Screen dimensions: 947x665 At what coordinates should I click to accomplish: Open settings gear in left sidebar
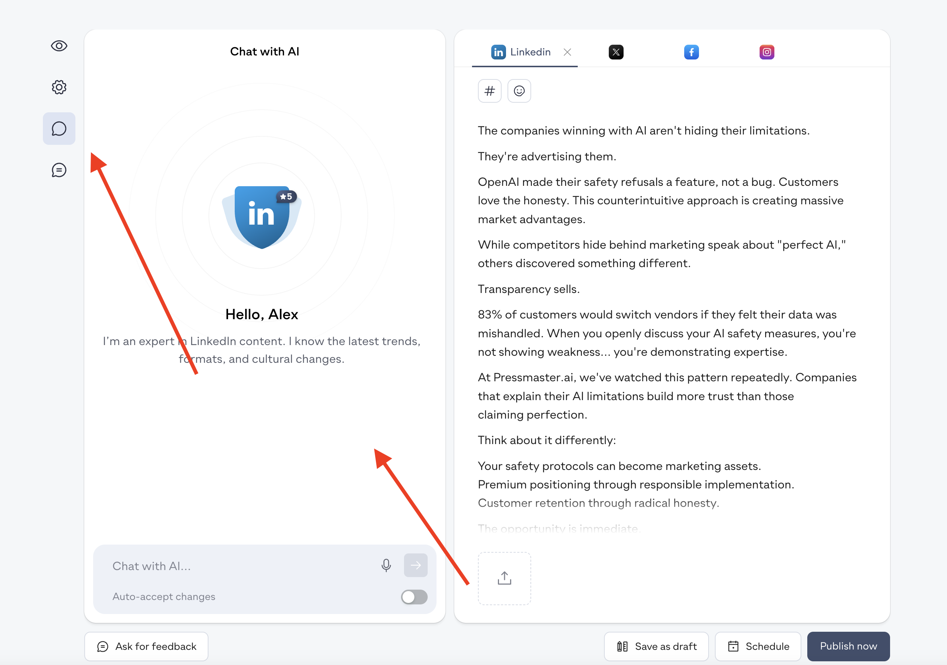point(59,87)
